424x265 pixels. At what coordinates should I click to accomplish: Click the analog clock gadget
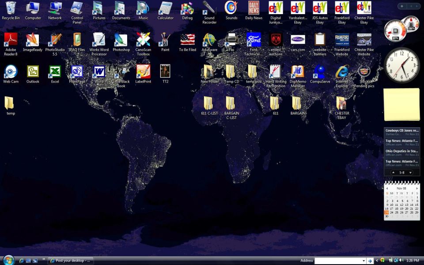pos(401,65)
